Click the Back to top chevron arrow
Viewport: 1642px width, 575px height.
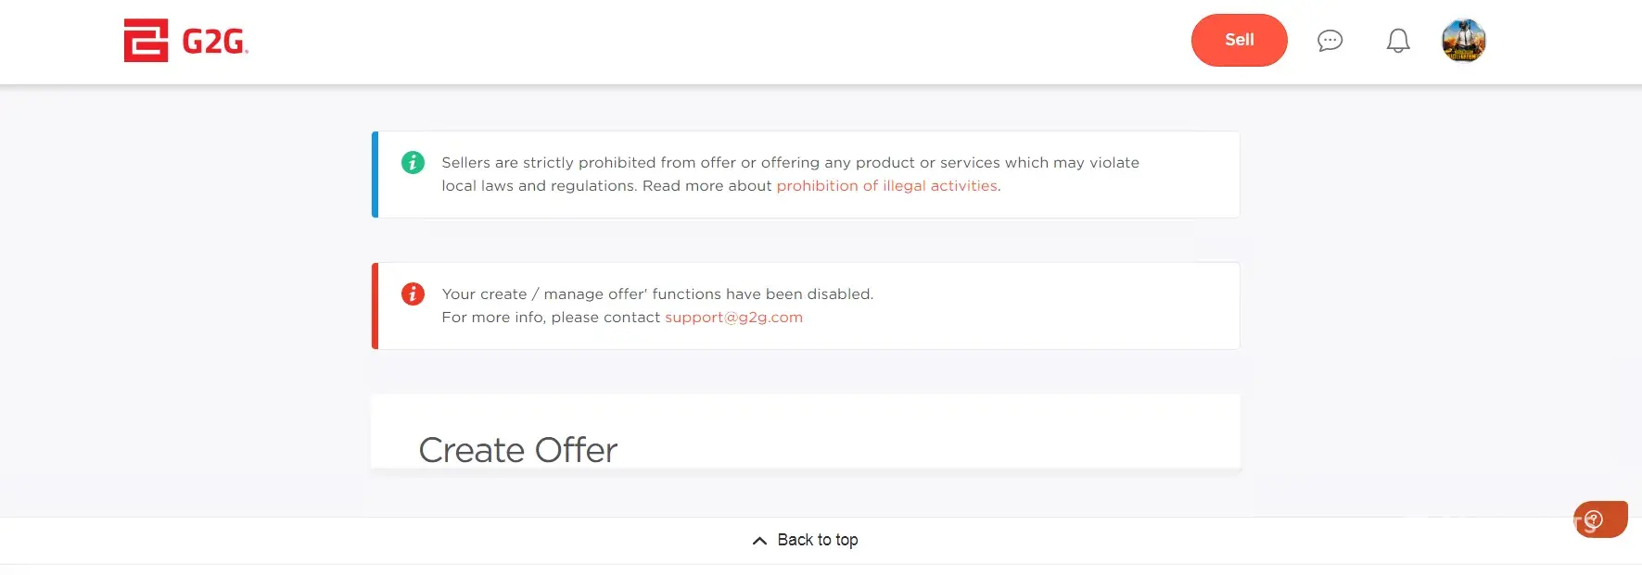[x=759, y=541]
